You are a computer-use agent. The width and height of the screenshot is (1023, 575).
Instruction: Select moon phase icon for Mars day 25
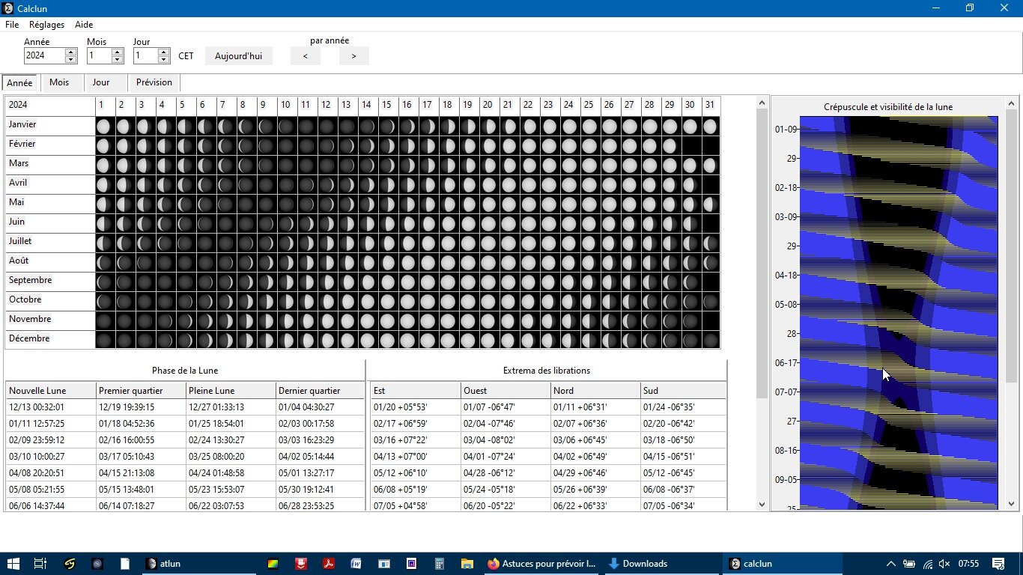pos(589,165)
